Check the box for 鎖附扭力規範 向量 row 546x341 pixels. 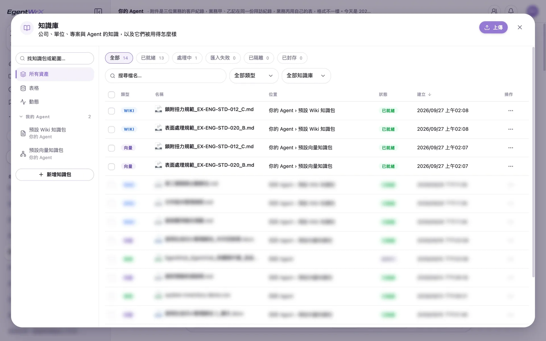111,148
